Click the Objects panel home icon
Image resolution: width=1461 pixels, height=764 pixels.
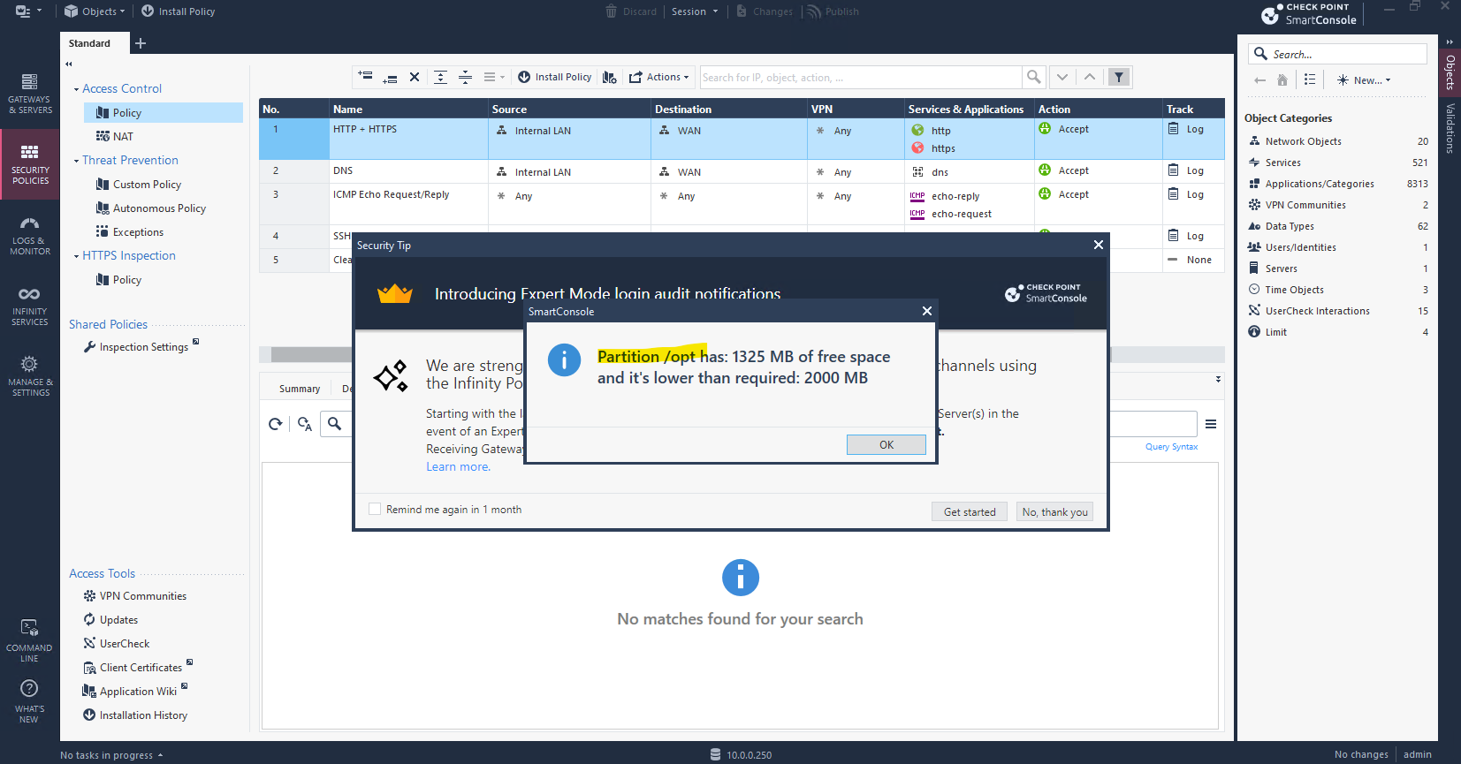[x=1282, y=79]
